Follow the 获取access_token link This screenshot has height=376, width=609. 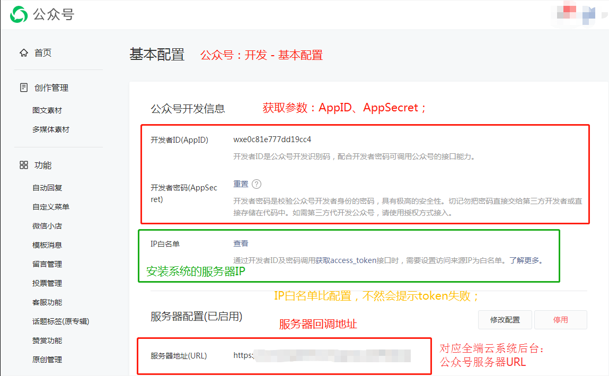[345, 260]
